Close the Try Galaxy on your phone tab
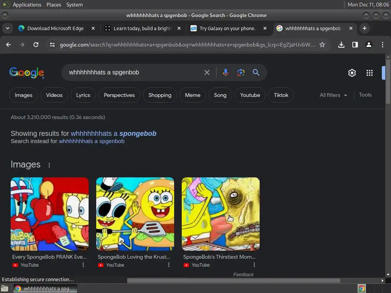The image size is (391, 293). 265,28
